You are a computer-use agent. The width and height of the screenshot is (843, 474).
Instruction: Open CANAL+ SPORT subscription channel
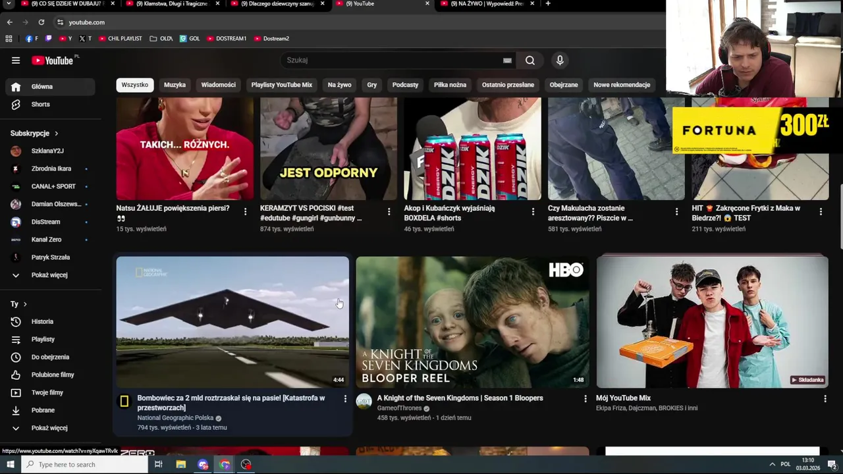(x=50, y=187)
